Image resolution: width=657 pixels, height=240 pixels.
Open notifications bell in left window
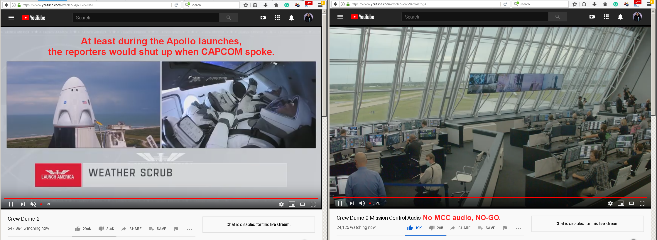[291, 18]
